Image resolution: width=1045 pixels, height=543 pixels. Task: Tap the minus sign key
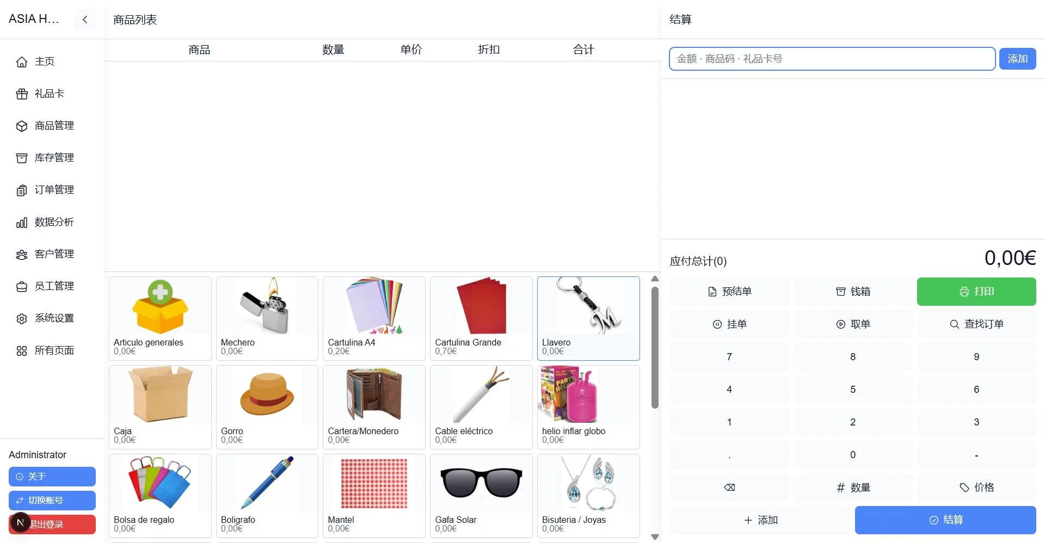976,455
